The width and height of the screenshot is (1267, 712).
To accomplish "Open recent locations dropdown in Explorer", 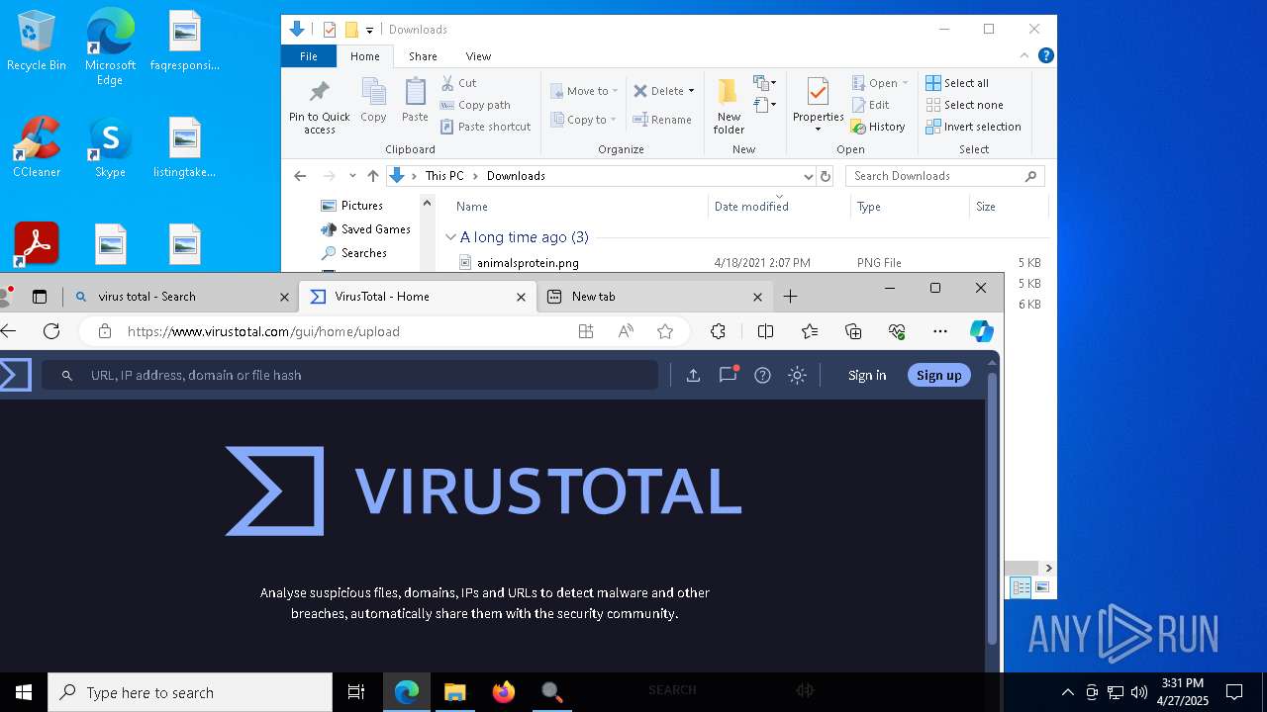I will click(352, 176).
